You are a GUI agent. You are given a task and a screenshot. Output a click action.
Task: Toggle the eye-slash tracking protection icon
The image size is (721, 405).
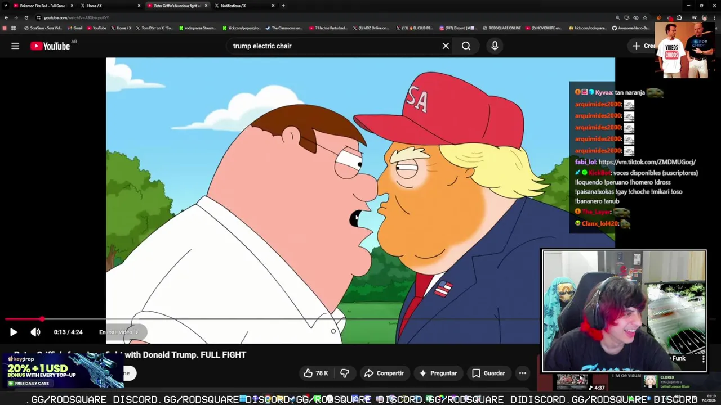click(635, 17)
